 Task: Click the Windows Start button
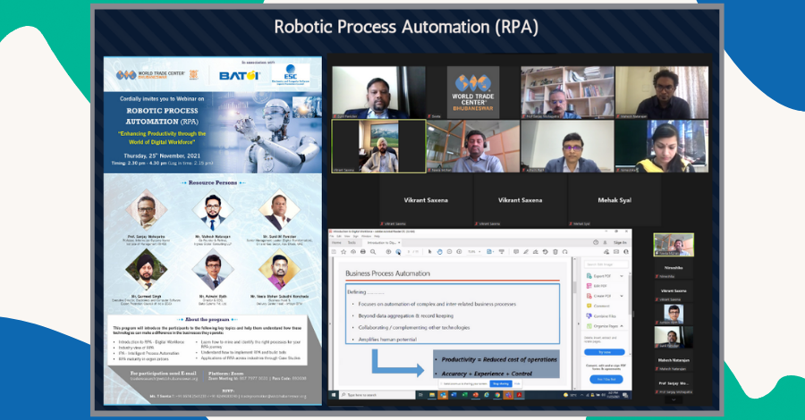click(x=334, y=395)
